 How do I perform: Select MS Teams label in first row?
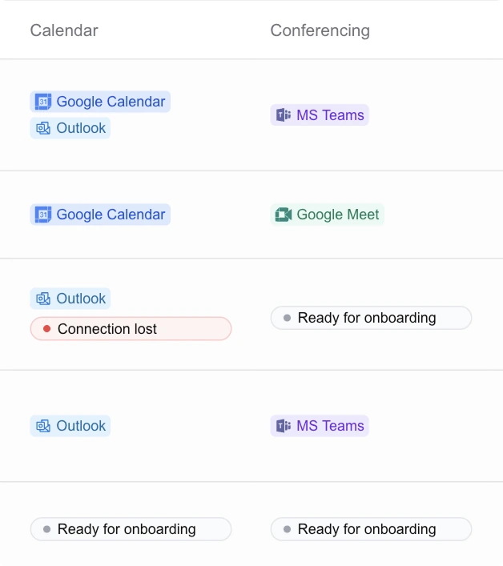(331, 115)
